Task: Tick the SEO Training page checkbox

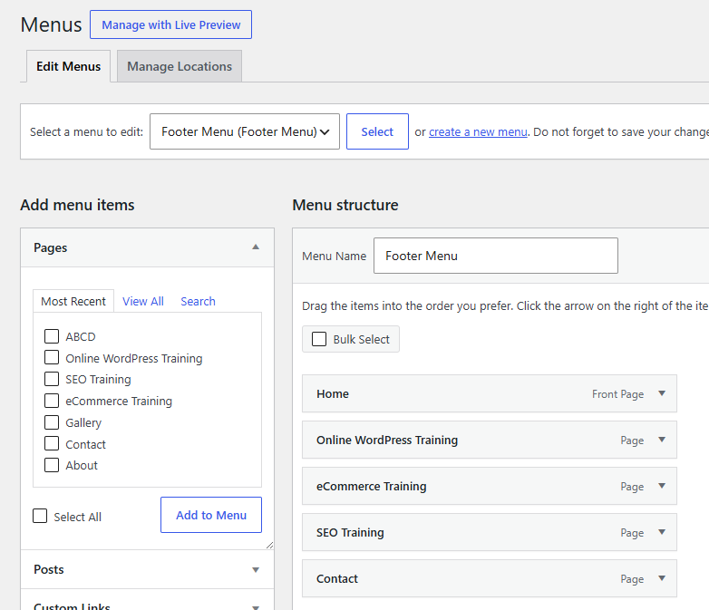Action: click(x=52, y=379)
